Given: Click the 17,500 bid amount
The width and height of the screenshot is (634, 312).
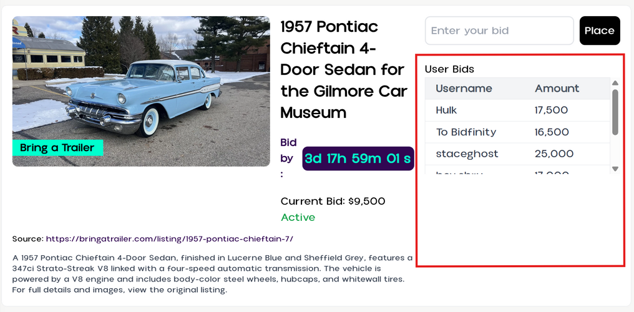Looking at the screenshot, I should 551,110.
